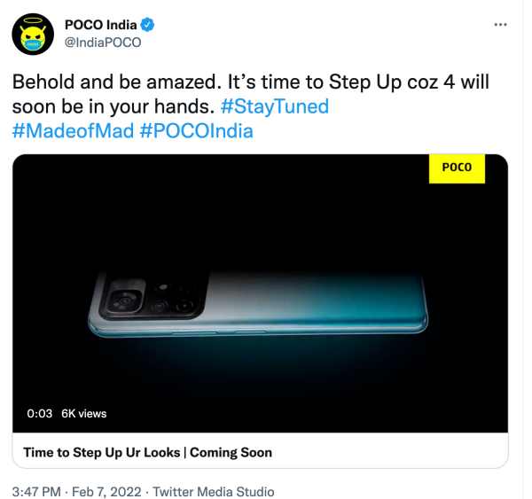Visit the @IndiaPOCO handle link
This screenshot has height=499, width=532.
point(103,42)
